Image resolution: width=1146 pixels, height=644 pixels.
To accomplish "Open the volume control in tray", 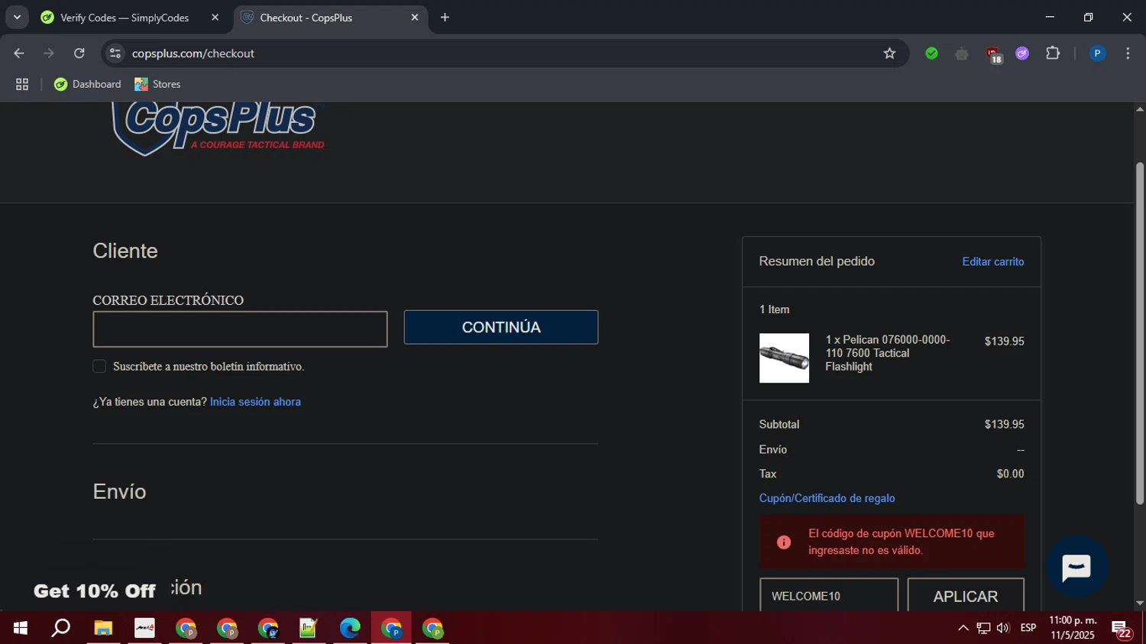I will [x=1003, y=628].
